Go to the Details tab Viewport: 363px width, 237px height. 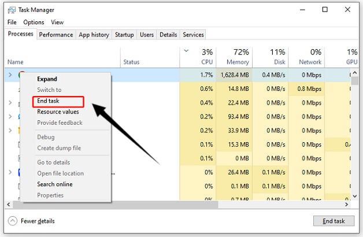168,35
